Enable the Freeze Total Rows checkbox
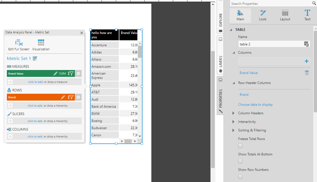 (x=240, y=146)
